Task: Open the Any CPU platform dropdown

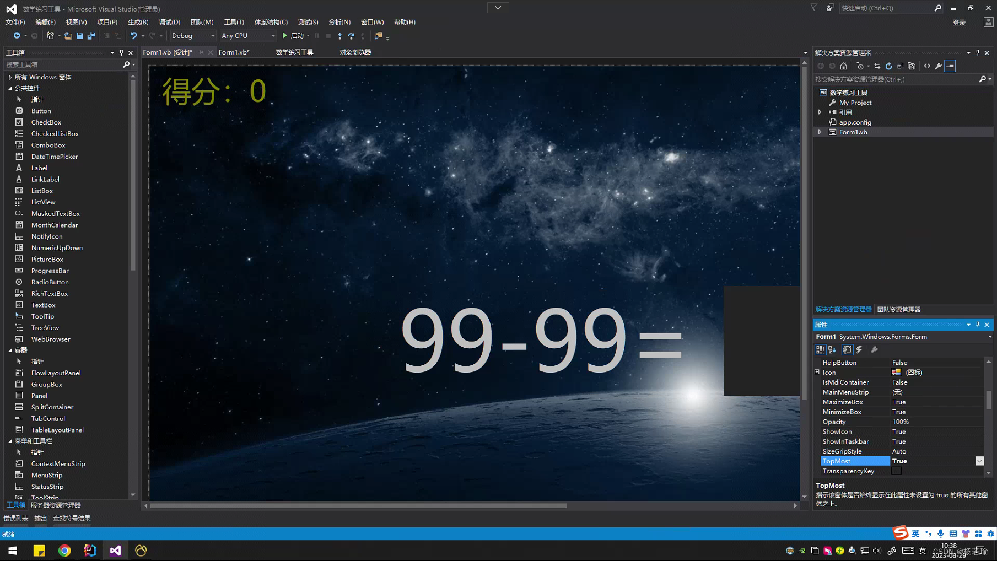Action: pos(247,36)
